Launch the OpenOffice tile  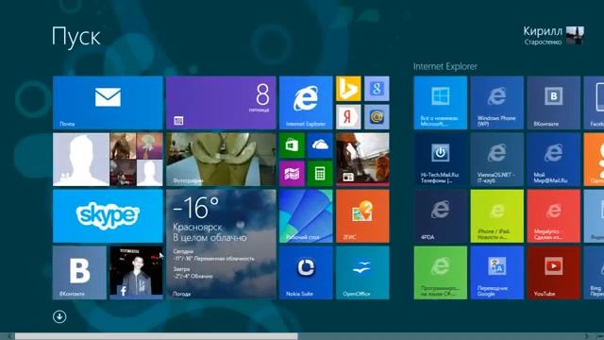[x=362, y=273]
